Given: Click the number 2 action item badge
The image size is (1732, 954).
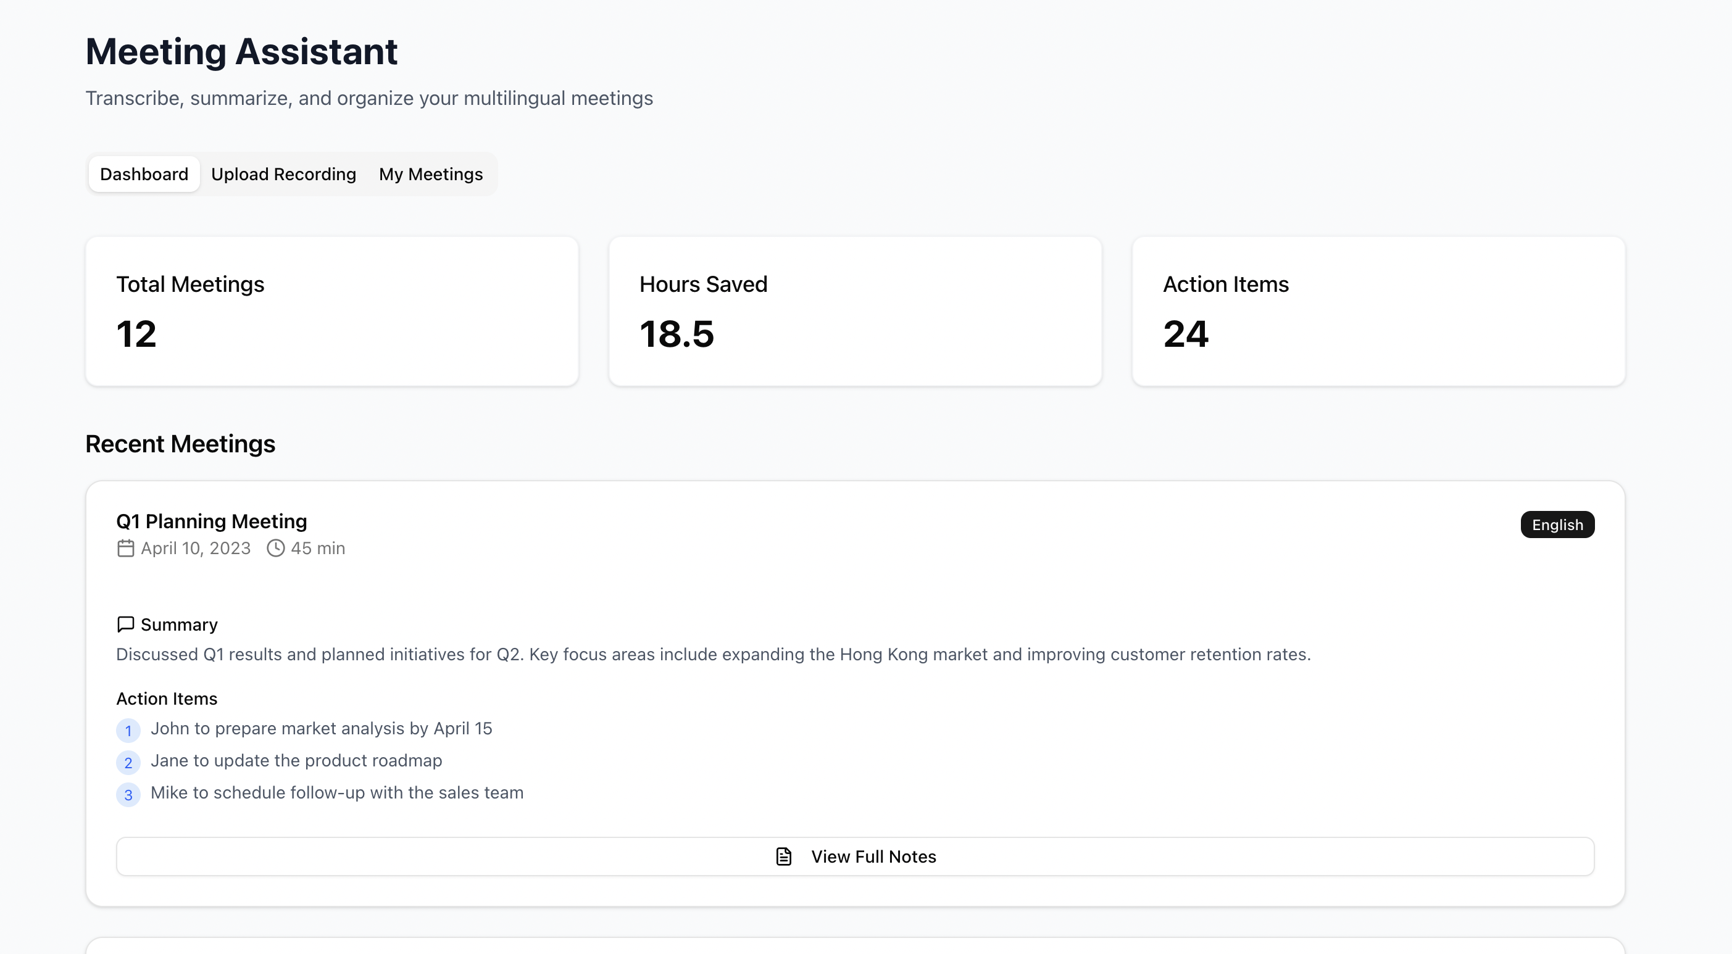Looking at the screenshot, I should tap(128, 762).
